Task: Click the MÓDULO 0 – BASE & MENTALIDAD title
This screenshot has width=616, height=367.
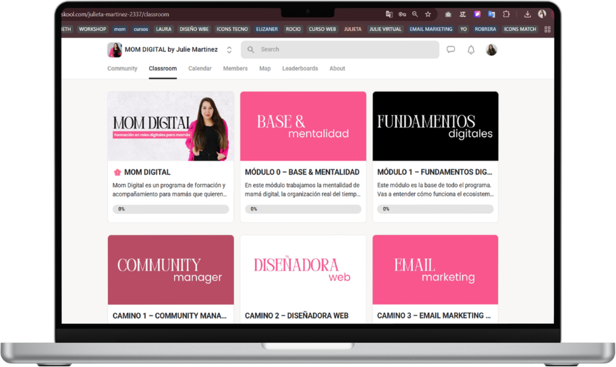Action: 302,172
